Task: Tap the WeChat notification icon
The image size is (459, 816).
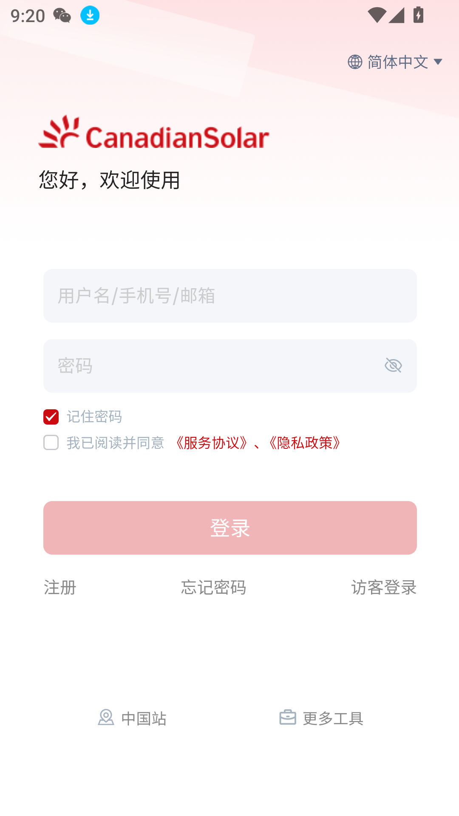Action: (x=62, y=16)
